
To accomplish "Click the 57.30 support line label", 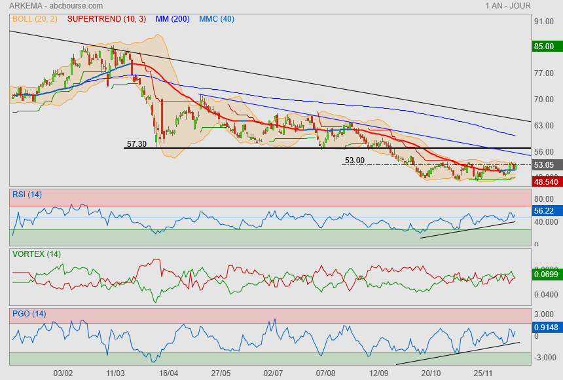I will point(136,143).
